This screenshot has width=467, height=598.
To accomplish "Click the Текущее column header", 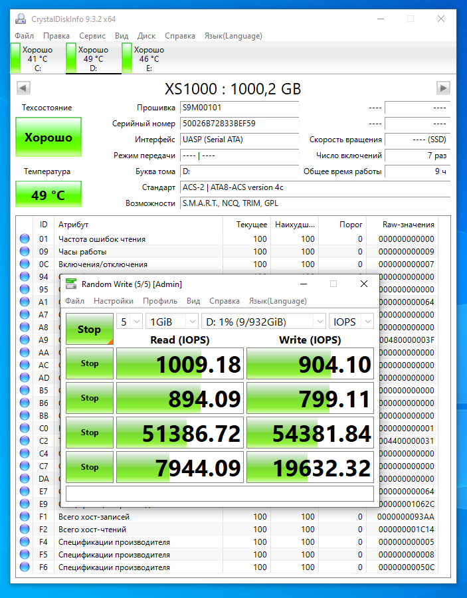I will (246, 225).
